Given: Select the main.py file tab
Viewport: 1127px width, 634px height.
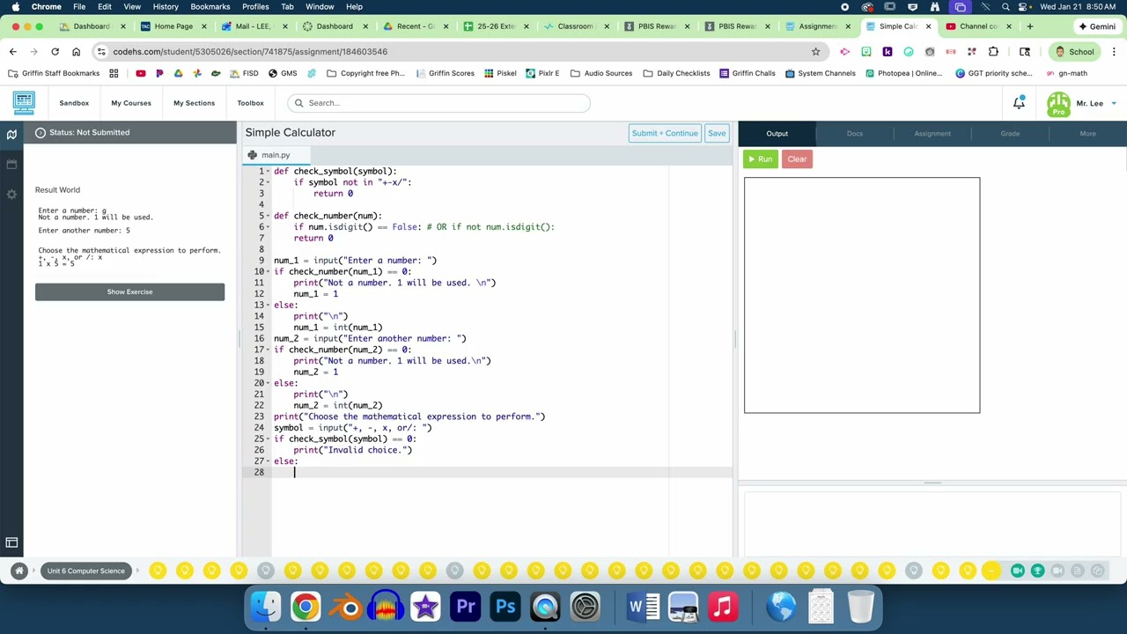Looking at the screenshot, I should point(276,155).
